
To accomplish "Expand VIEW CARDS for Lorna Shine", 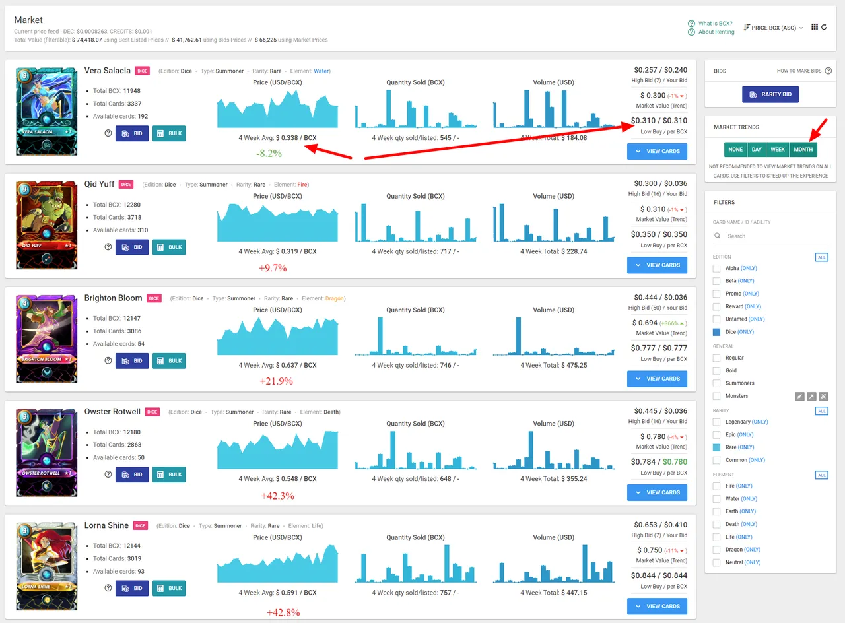I will pos(657,606).
